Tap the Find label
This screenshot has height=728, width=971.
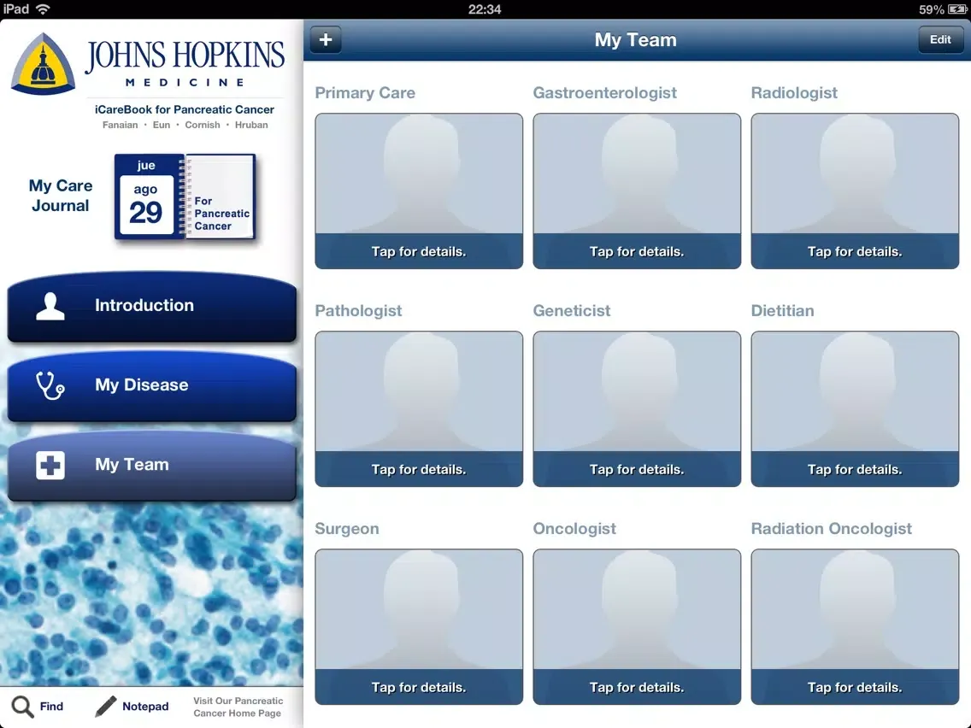click(51, 707)
